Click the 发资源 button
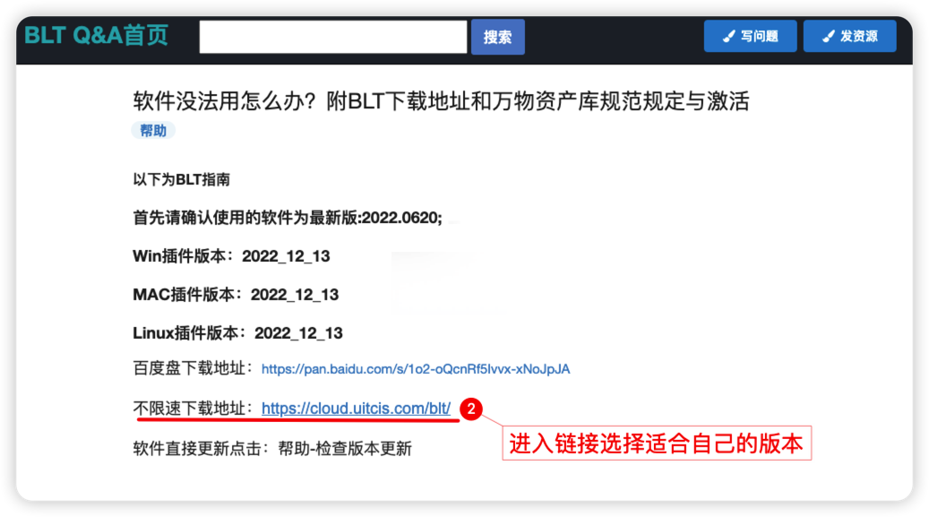 pos(849,36)
